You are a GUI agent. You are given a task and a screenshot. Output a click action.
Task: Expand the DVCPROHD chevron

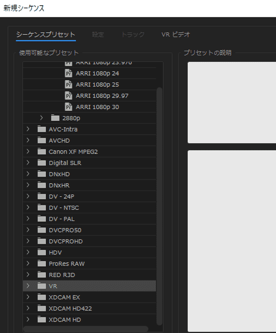point(28,241)
